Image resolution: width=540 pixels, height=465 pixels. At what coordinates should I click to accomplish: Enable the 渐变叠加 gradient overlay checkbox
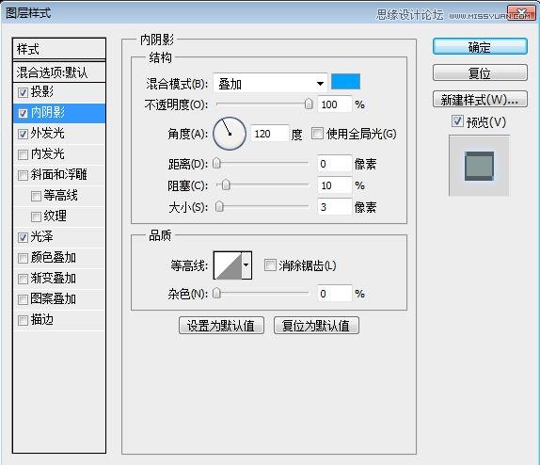click(x=23, y=279)
